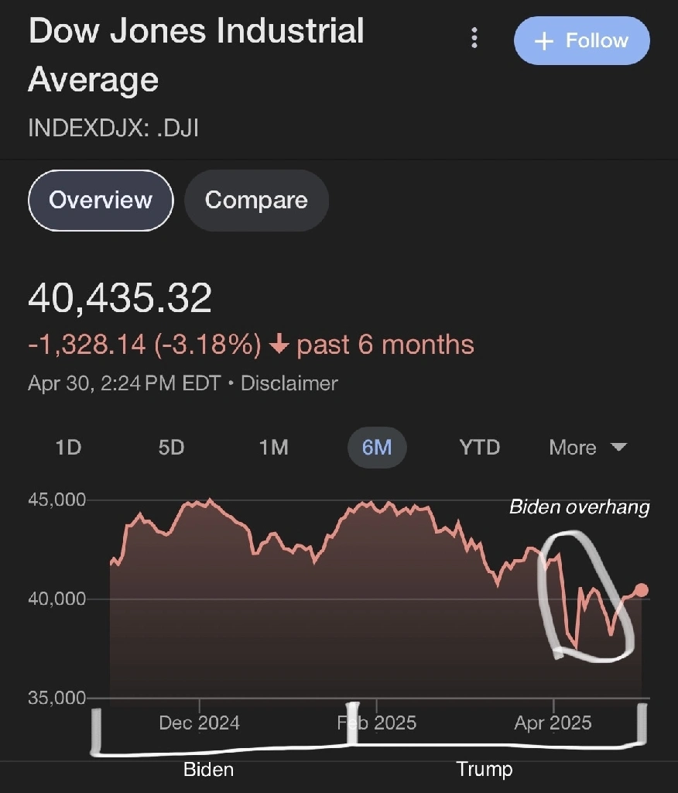The height and width of the screenshot is (793, 678).
Task: Click the Feb 2025 axis marker
Action: point(377,723)
